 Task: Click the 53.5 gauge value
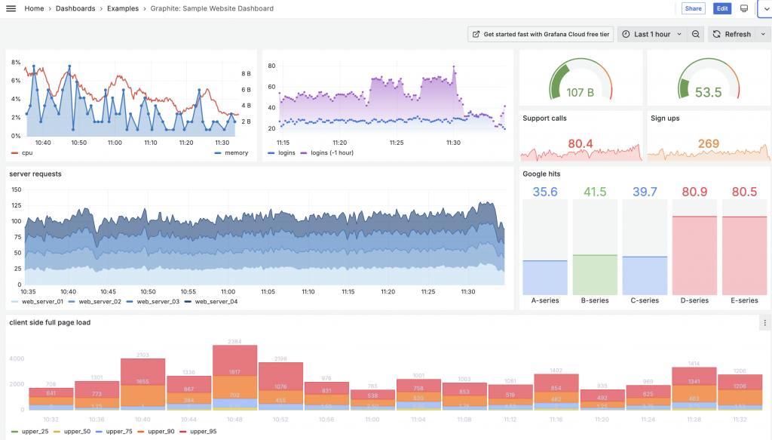coord(708,92)
